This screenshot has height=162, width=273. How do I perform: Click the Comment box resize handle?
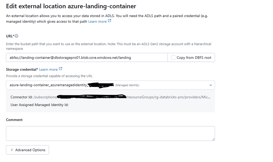pos(213,139)
